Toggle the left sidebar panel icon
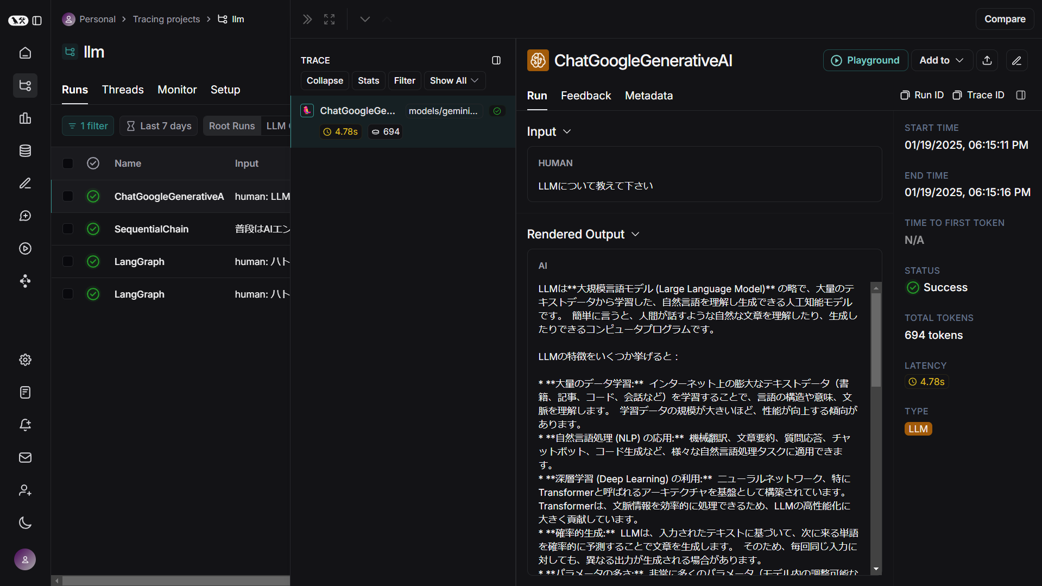The height and width of the screenshot is (586, 1042). click(x=37, y=20)
